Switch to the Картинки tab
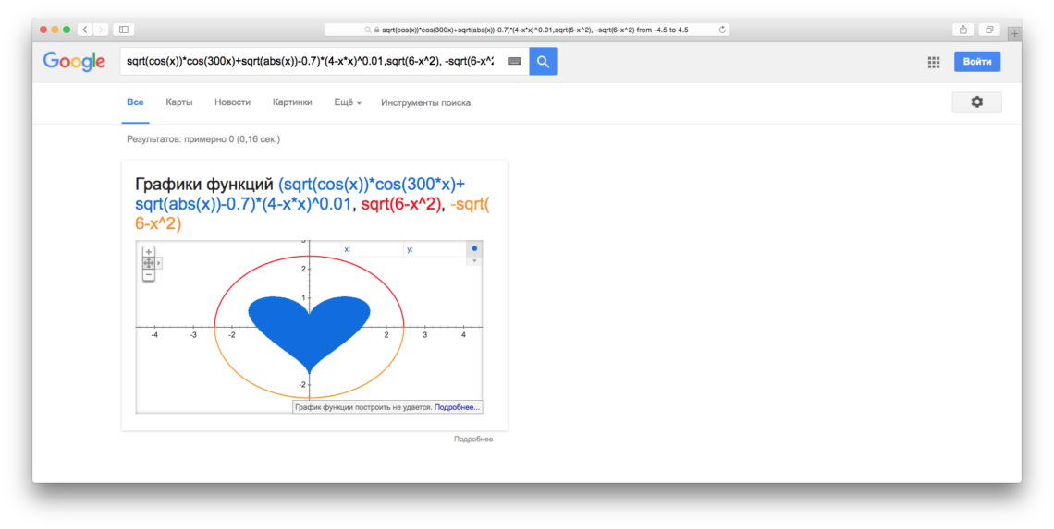 coord(292,102)
